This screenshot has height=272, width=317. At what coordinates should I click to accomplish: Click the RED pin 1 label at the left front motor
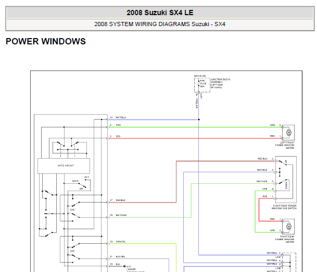pyautogui.click(x=275, y=136)
